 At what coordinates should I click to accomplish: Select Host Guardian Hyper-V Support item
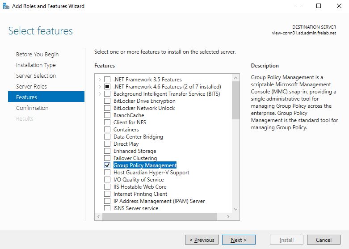pos(151,173)
